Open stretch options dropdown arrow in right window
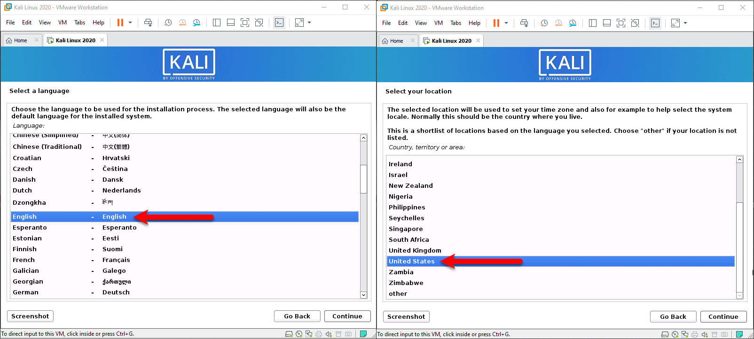This screenshot has height=339, width=754. pyautogui.click(x=685, y=23)
